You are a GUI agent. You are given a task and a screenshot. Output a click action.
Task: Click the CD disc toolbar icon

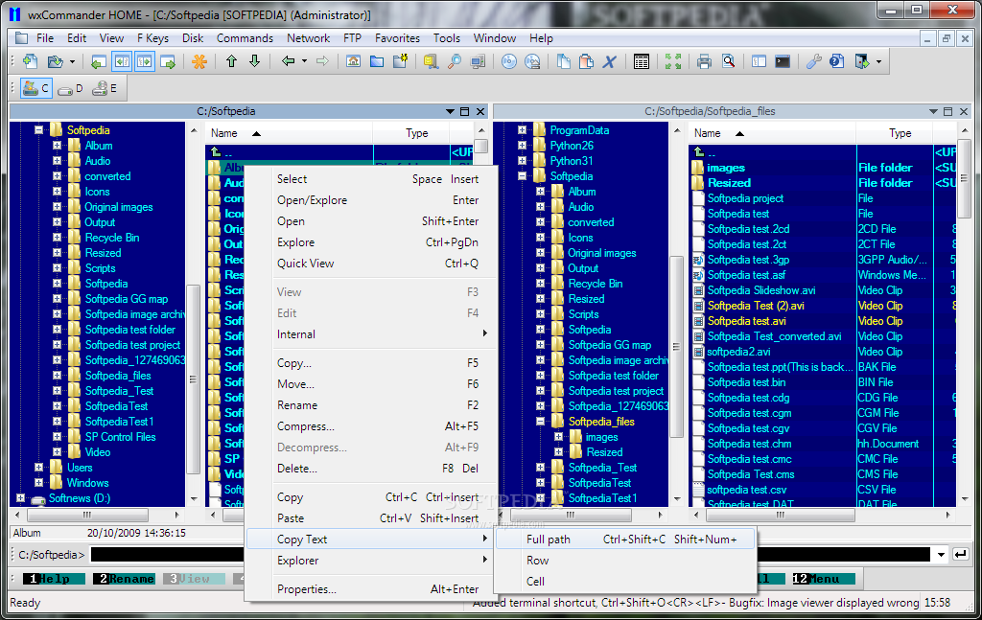(x=509, y=61)
